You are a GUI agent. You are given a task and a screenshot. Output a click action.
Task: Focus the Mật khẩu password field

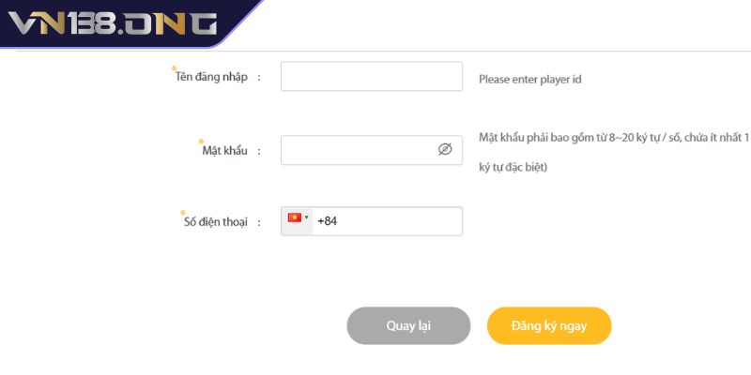coord(357,150)
